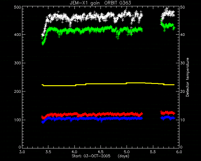Image resolution: width=201 pixels, height=161 pixels.
Task: Click the 10 right axis tick label
Action: (x=182, y=120)
